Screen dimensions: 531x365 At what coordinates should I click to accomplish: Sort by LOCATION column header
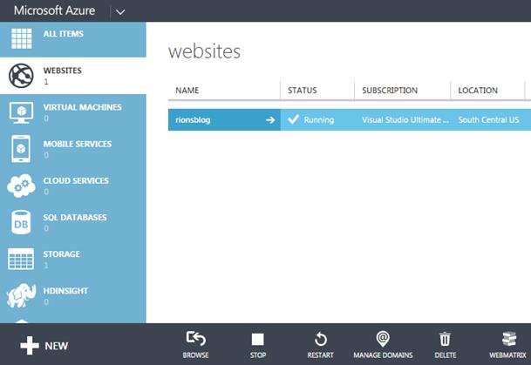(x=478, y=91)
